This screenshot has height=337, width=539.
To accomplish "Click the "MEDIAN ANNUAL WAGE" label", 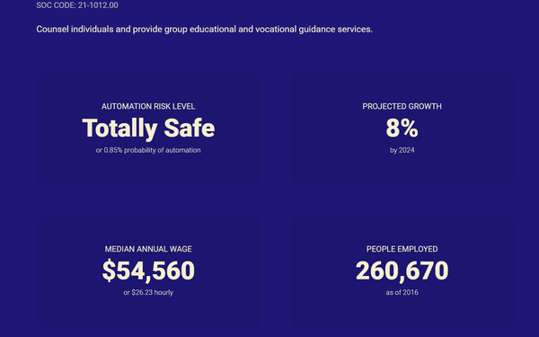I will point(148,249).
